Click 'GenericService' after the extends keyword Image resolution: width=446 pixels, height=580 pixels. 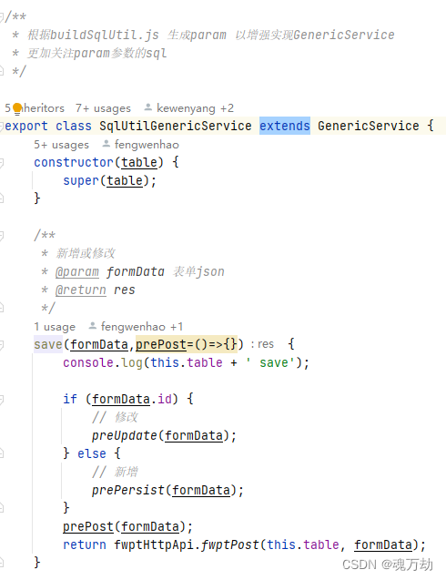pyautogui.click(x=369, y=126)
